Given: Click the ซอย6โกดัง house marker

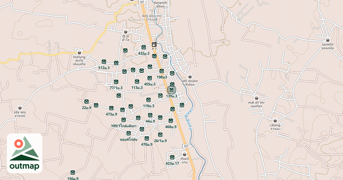Looking at the screenshot, I should [x=128, y=133].
